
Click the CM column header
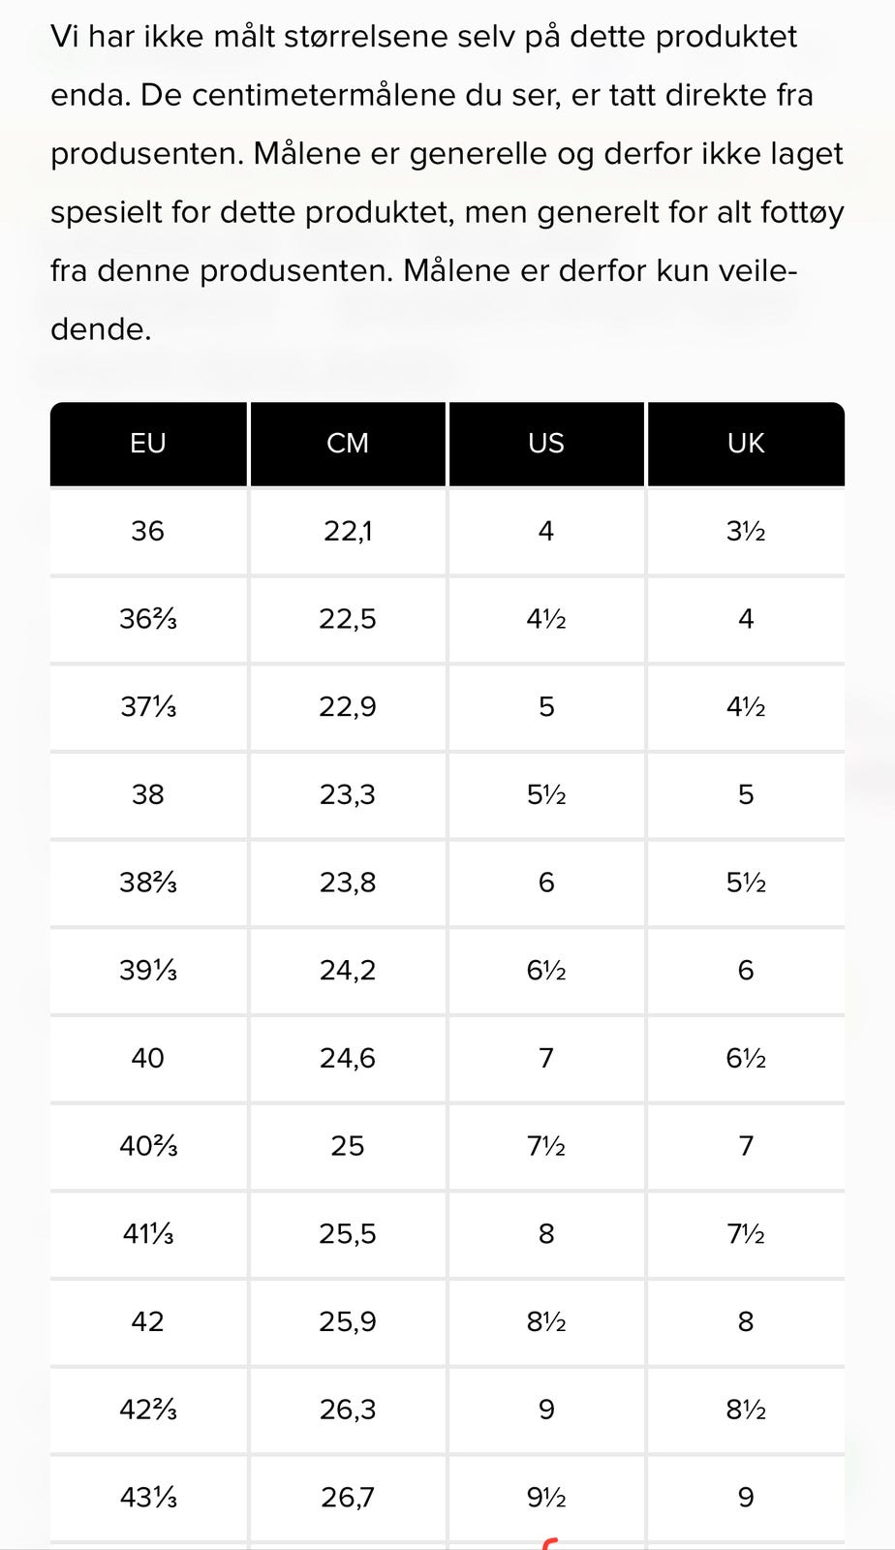348,444
